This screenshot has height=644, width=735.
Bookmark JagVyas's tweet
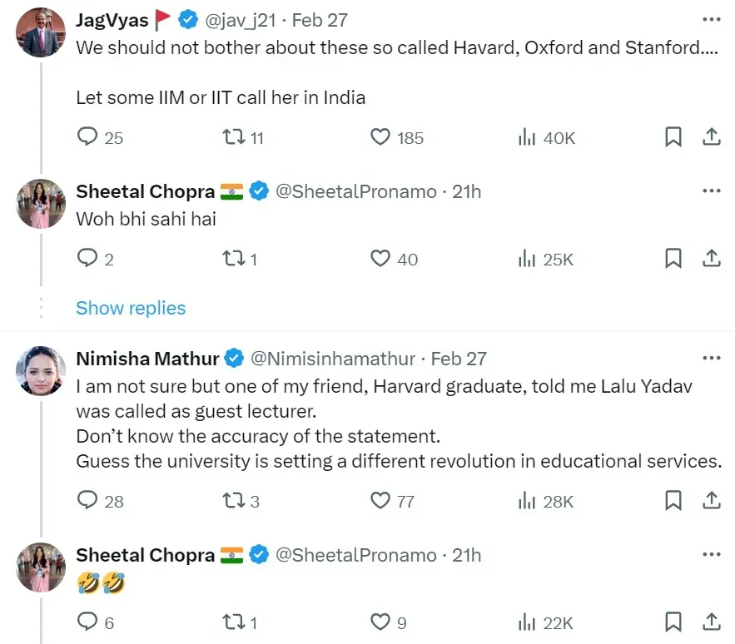click(673, 137)
